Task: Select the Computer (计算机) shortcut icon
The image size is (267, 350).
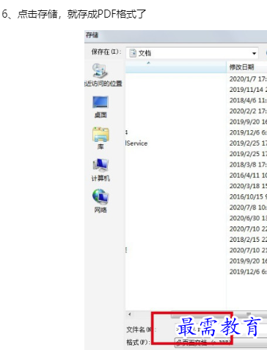Action: point(100,170)
